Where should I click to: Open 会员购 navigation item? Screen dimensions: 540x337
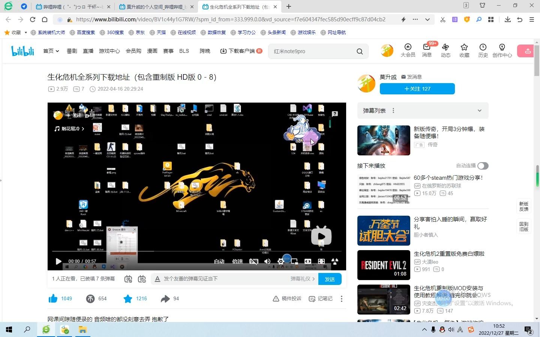click(133, 51)
